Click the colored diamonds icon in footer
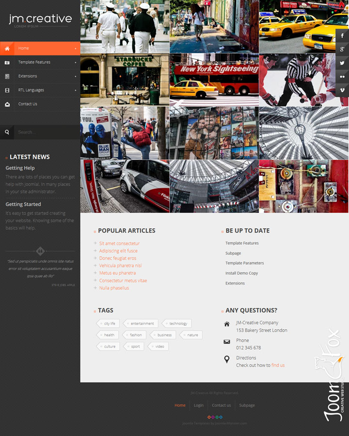 [x=215, y=417]
